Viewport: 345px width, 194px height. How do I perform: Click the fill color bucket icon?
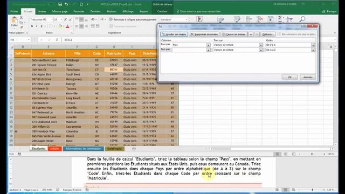[x=60, y=26]
